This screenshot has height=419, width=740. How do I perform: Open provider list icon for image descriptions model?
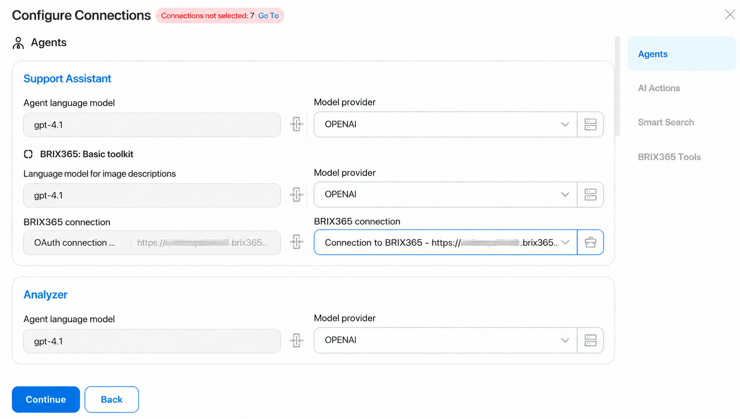point(590,194)
